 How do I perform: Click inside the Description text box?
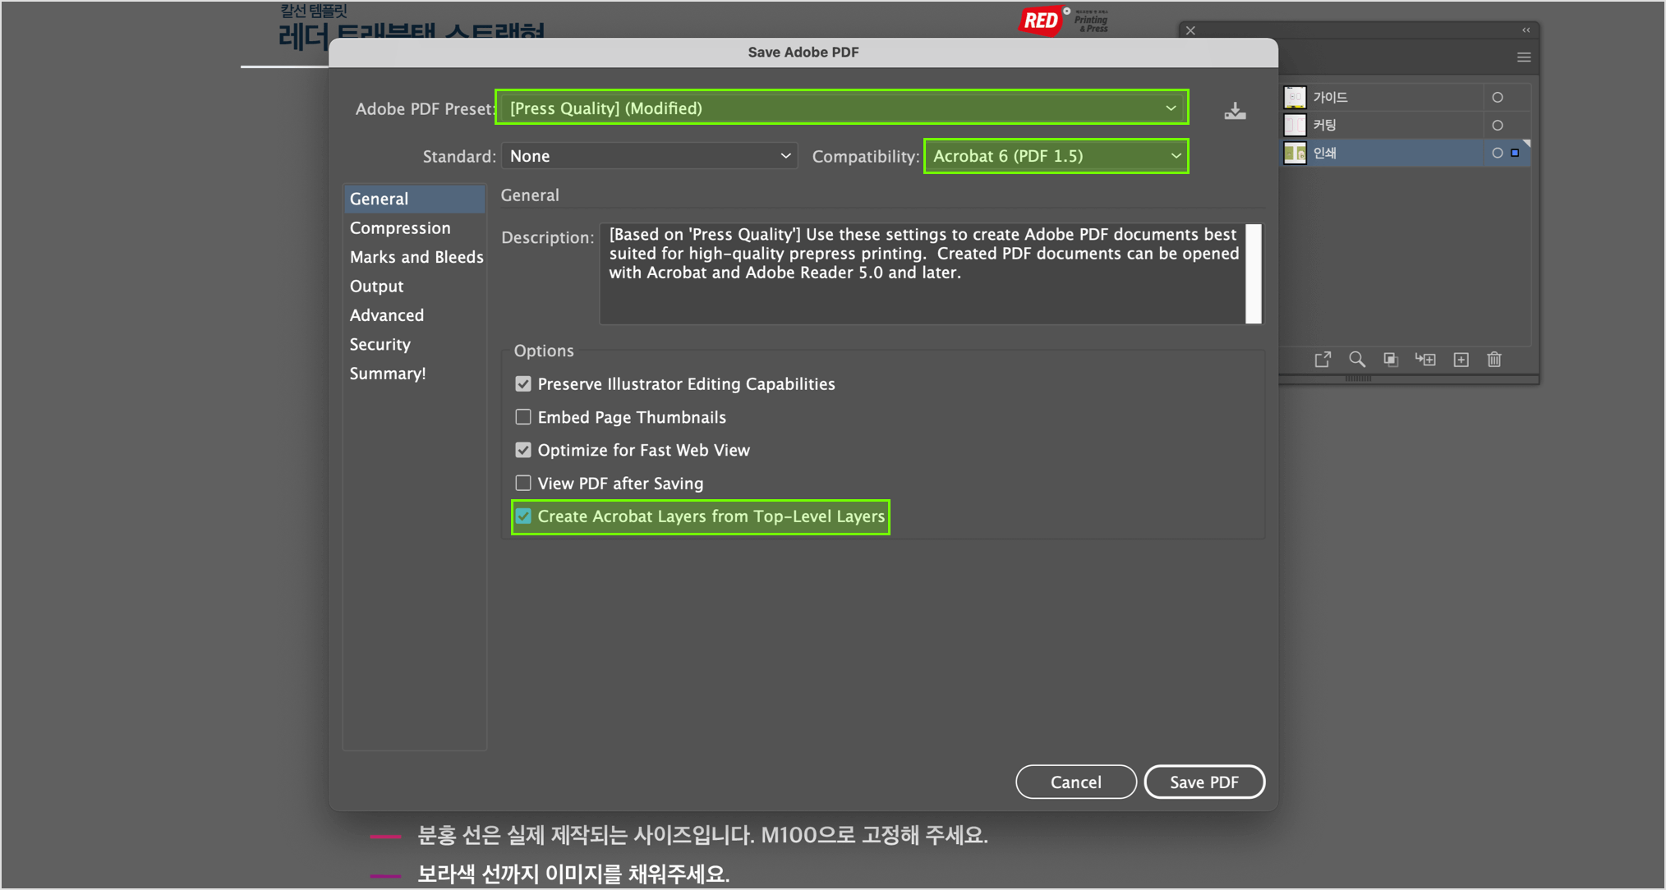(x=923, y=273)
